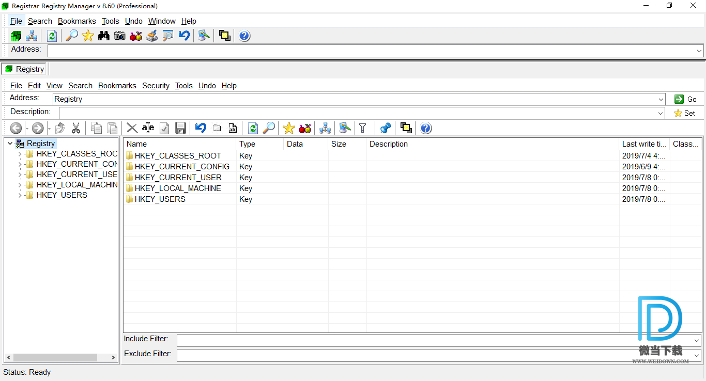Open the main window Bookmarks menu
Image resolution: width=706 pixels, height=381 pixels.
tap(76, 21)
